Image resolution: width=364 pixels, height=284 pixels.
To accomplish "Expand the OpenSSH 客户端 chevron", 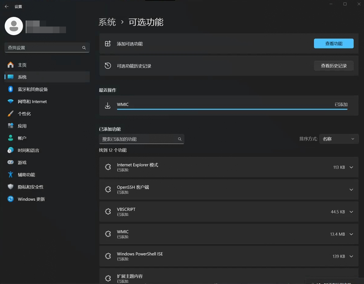I will (x=351, y=190).
